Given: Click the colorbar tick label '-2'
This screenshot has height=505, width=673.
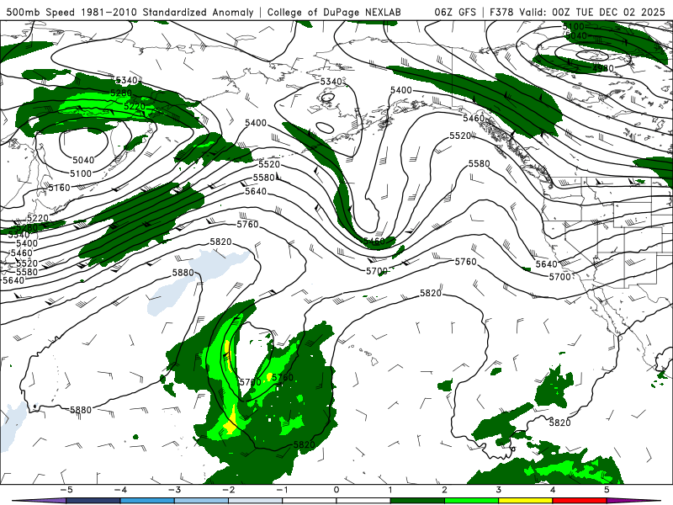Looking at the screenshot, I should [x=228, y=490].
